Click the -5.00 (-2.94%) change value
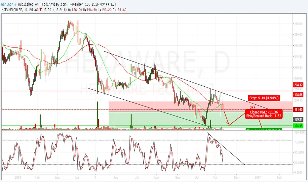 tap(55, 10)
